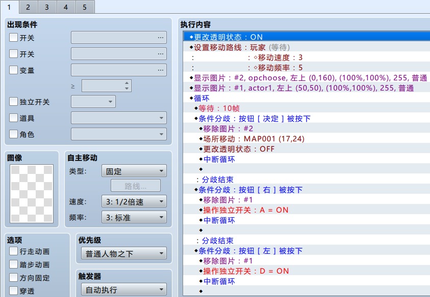The height and width of the screenshot is (297, 430).
Task: Open the 角色 dropdown
Action: click(119, 134)
